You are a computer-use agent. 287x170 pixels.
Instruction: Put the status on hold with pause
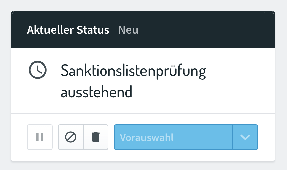click(40, 137)
